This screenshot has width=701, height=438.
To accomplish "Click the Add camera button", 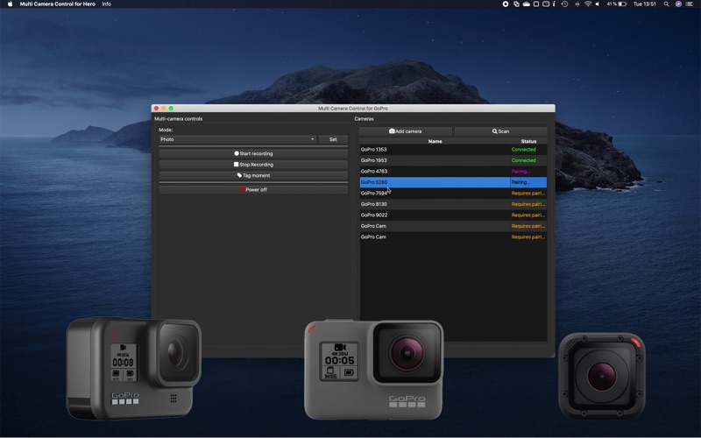I will [x=406, y=131].
